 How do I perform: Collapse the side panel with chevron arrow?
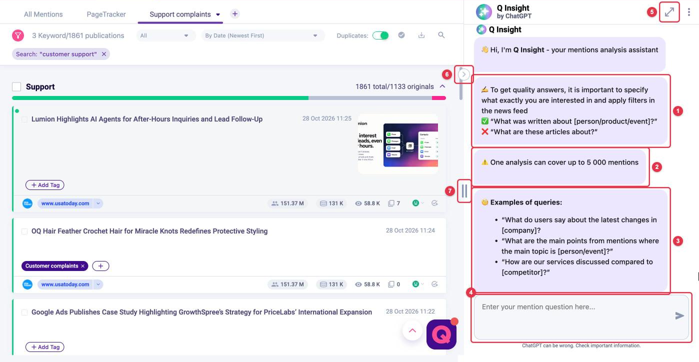(x=464, y=74)
